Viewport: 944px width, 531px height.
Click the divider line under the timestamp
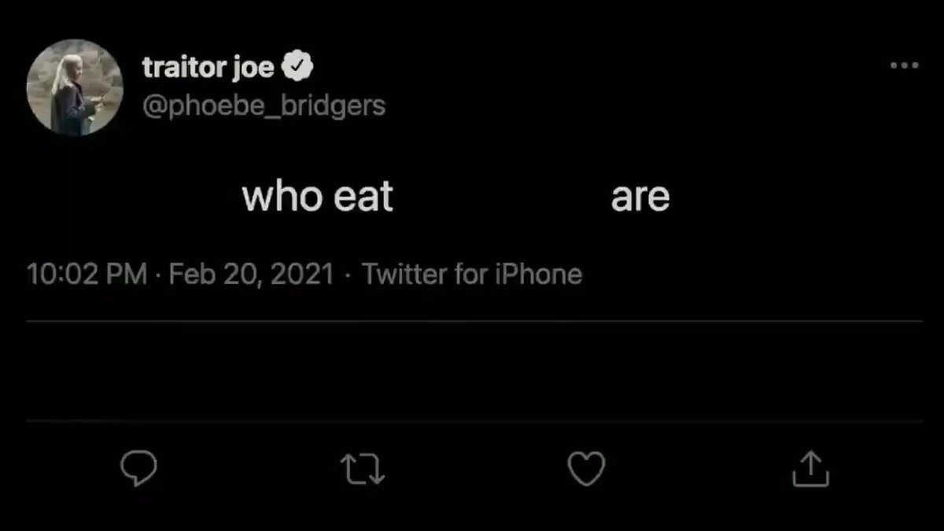pyautogui.click(x=474, y=321)
